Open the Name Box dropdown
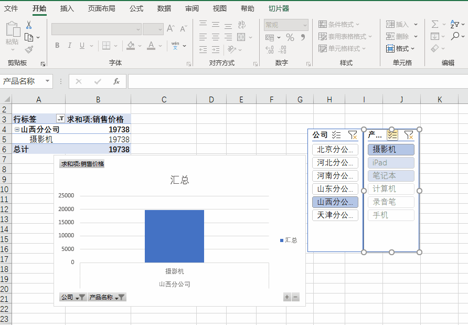This screenshot has width=468, height=325. (47, 81)
